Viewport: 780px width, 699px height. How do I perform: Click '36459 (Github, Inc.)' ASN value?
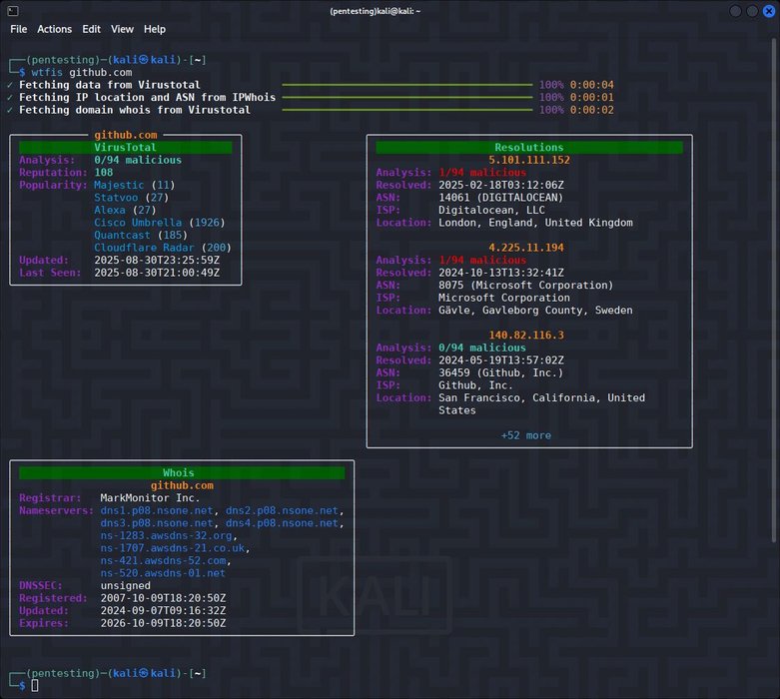tap(501, 372)
